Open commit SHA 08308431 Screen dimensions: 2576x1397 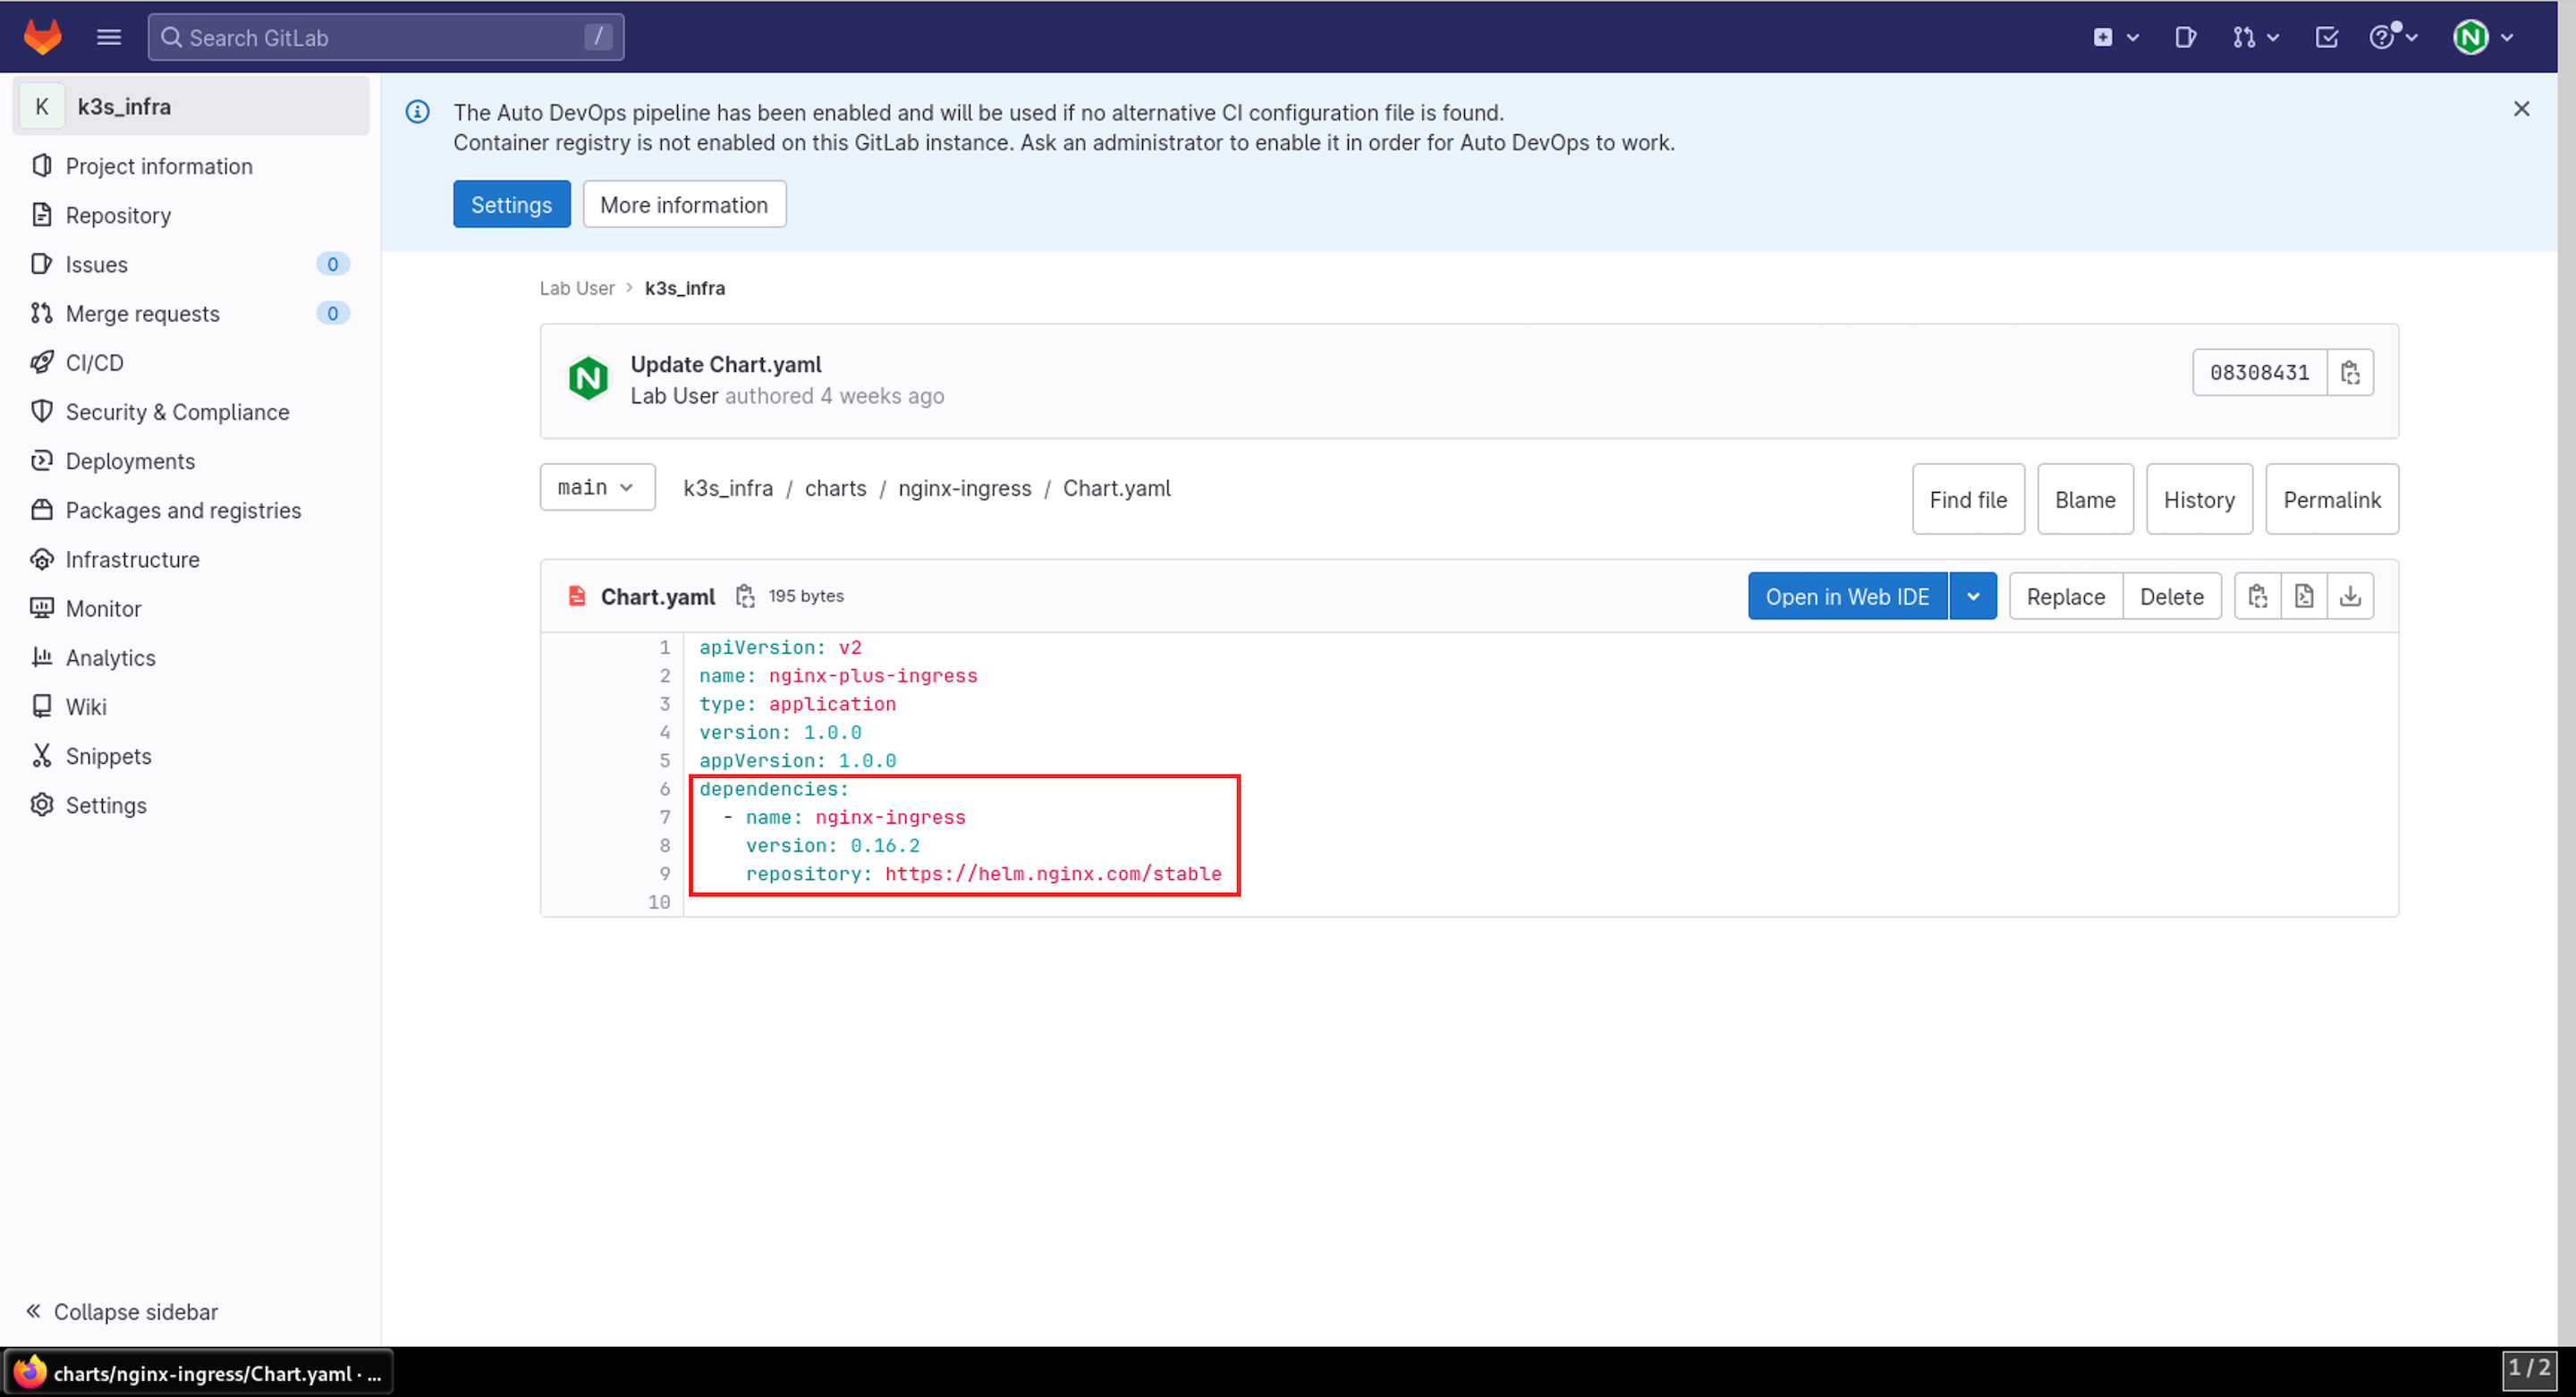[x=2259, y=372]
